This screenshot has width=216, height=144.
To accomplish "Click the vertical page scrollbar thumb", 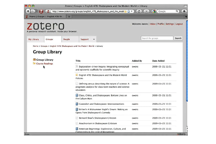I will (187, 61).
